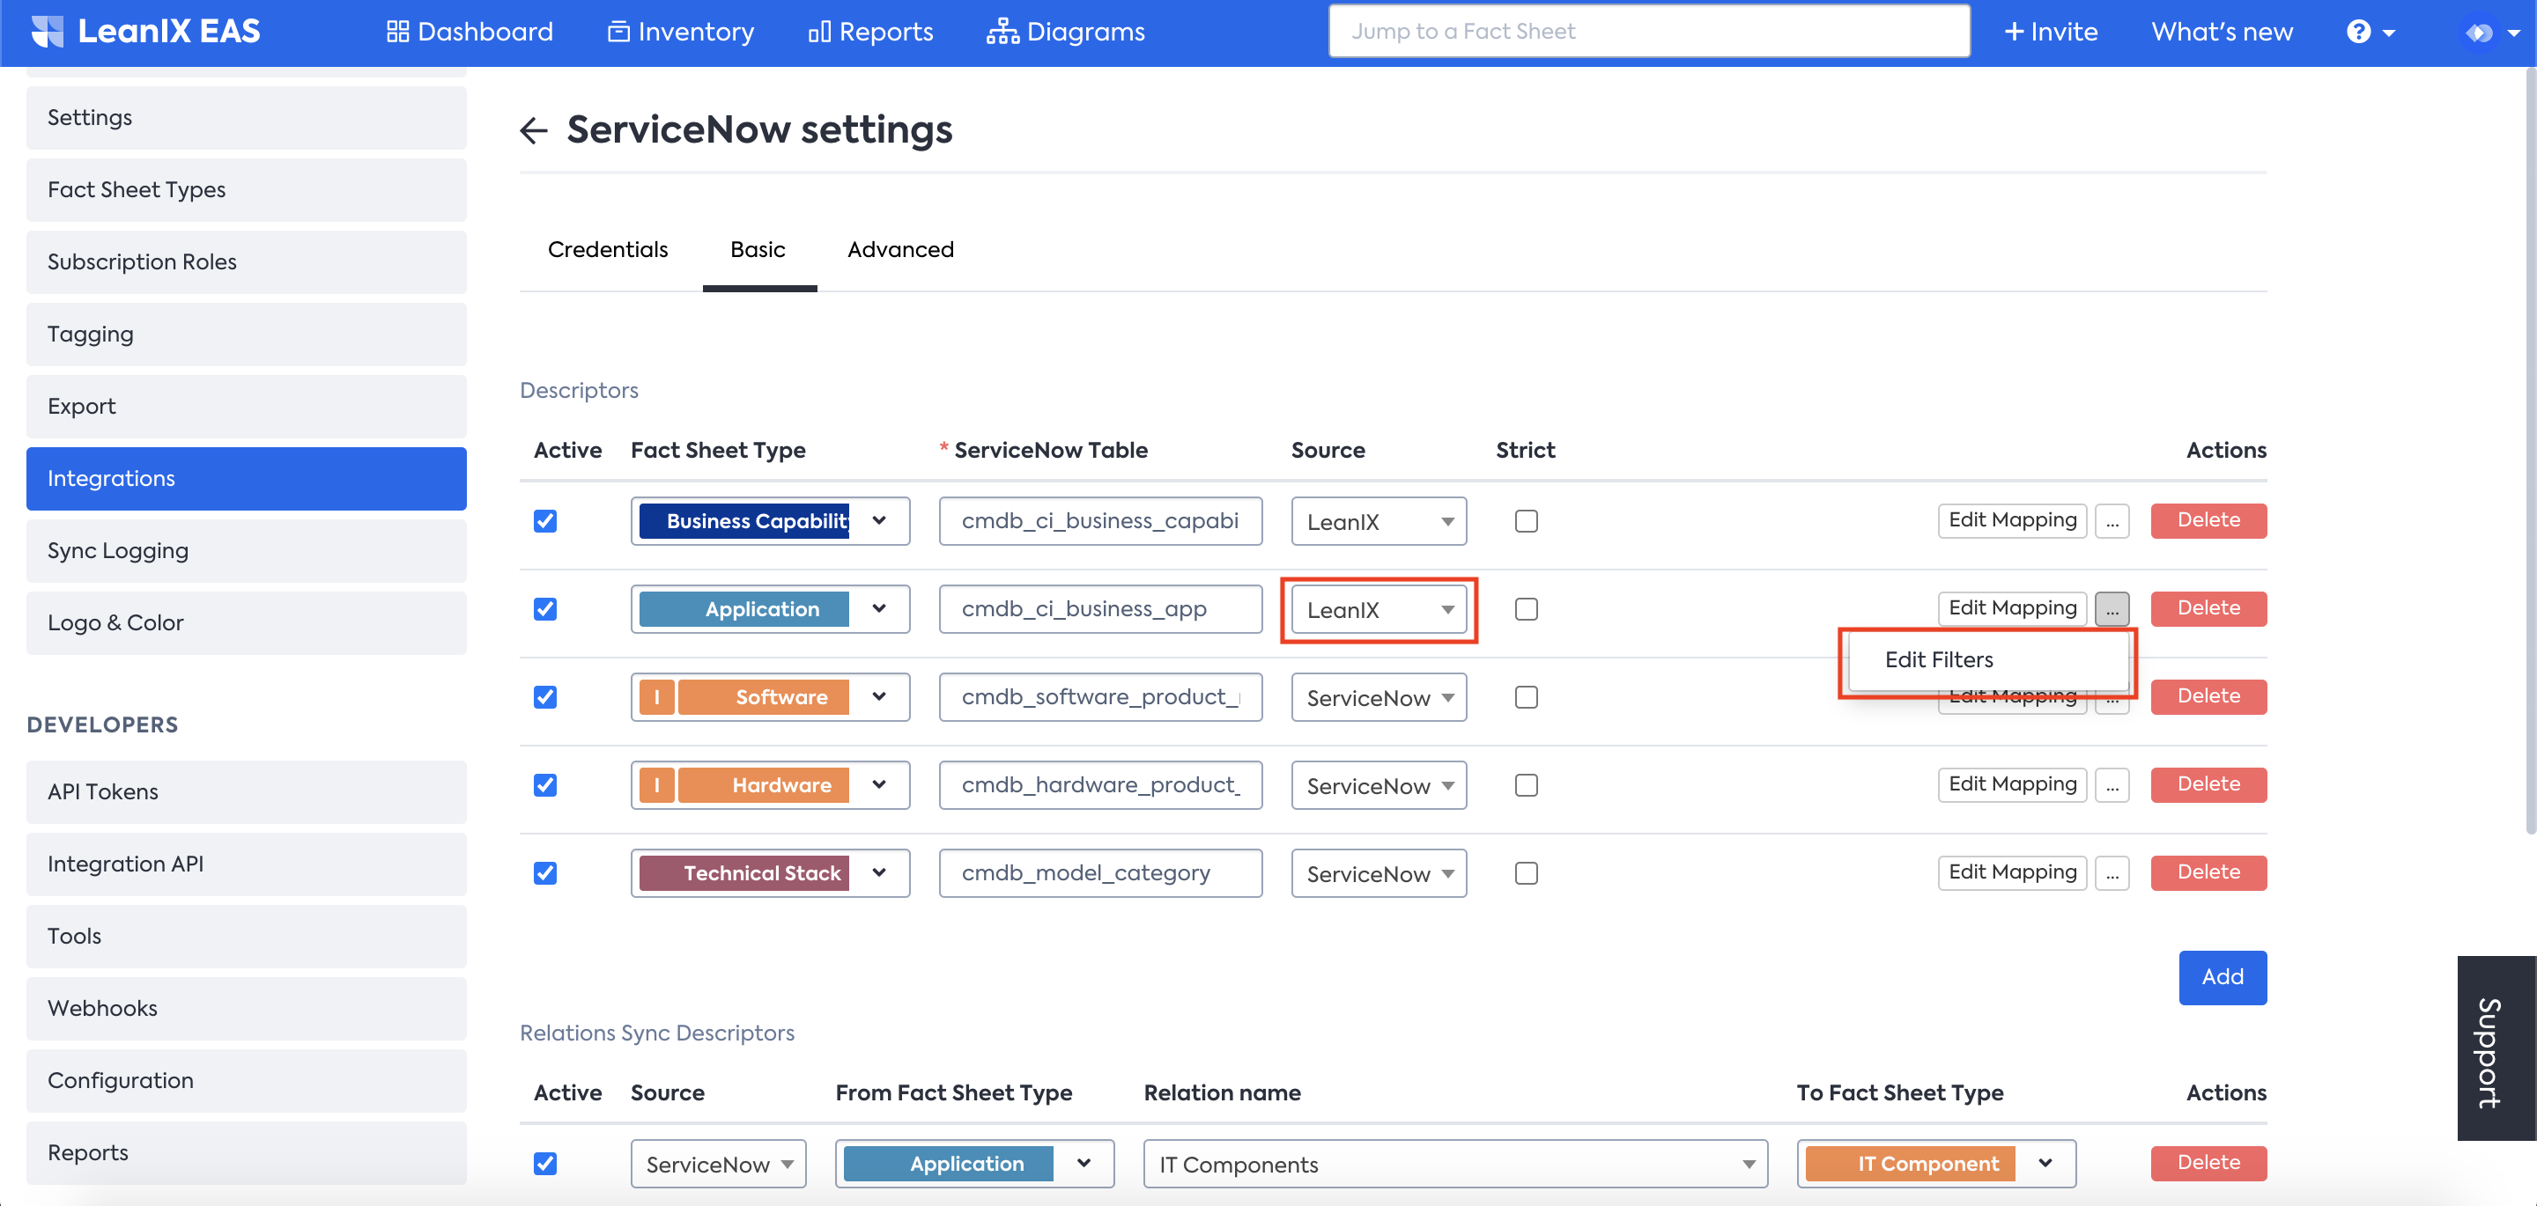Open more options for Hardware row
The height and width of the screenshot is (1206, 2537).
[x=2112, y=784]
